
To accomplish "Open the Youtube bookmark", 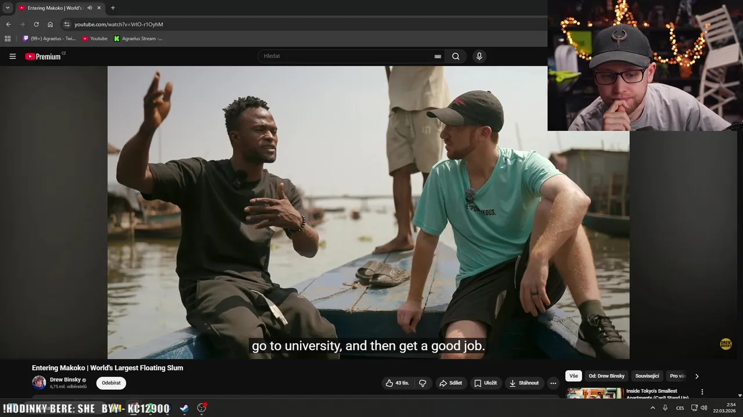I will pos(95,38).
